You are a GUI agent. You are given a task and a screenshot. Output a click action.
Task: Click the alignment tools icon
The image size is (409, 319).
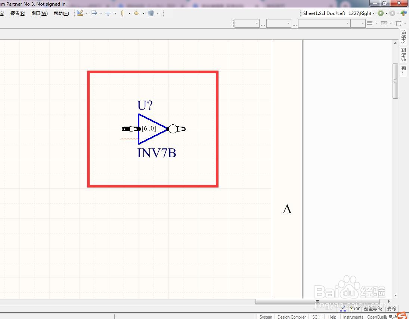pos(94,13)
